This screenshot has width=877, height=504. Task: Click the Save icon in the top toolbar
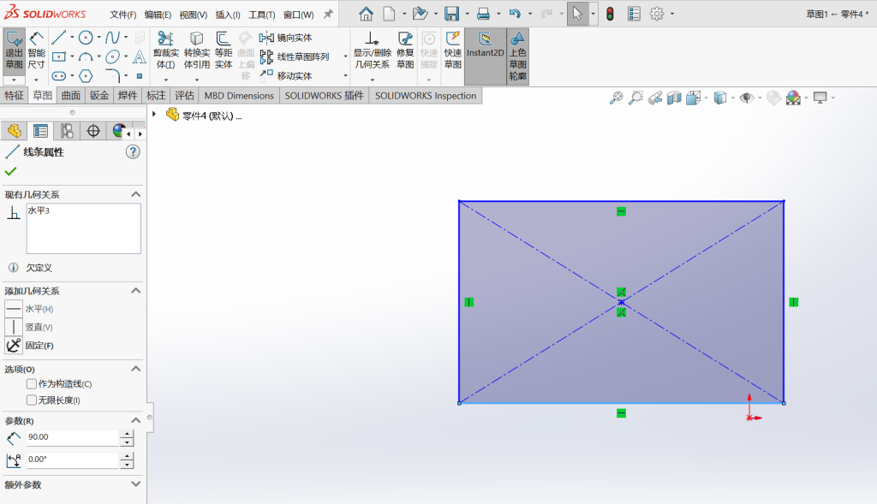[x=451, y=14]
